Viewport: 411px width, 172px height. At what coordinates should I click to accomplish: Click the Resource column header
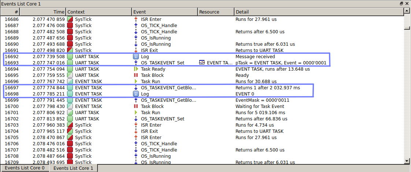coord(216,12)
